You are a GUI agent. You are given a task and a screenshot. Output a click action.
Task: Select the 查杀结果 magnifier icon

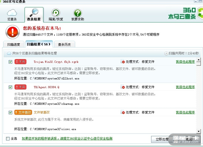pos(34,12)
